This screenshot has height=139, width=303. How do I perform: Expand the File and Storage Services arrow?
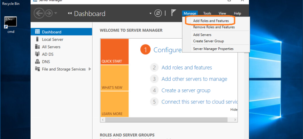tap(90, 69)
